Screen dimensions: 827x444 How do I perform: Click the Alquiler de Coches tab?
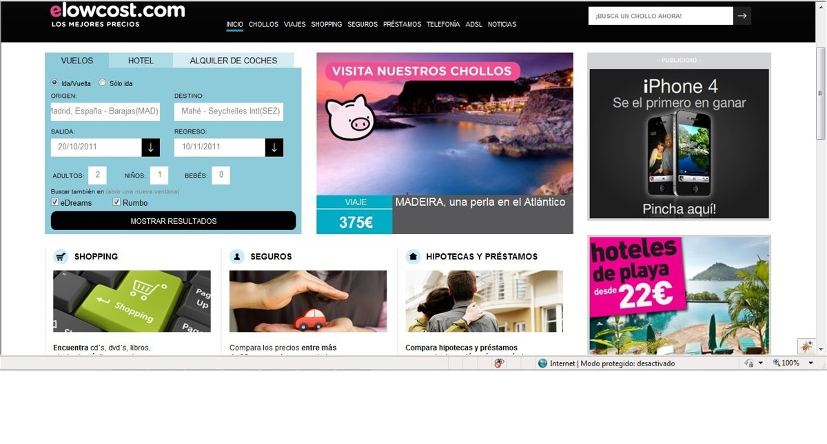point(233,61)
